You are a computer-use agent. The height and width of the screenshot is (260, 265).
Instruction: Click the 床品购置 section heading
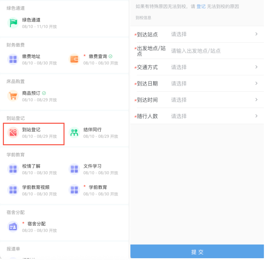coord(15,82)
